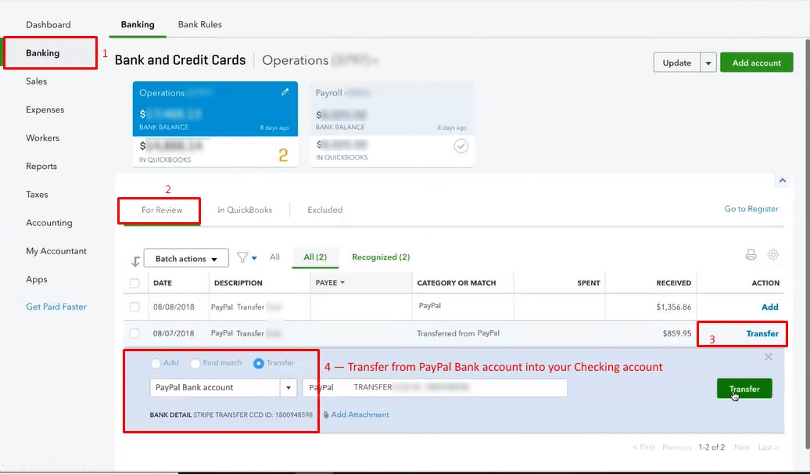Click the print icon above the table

coord(751,254)
